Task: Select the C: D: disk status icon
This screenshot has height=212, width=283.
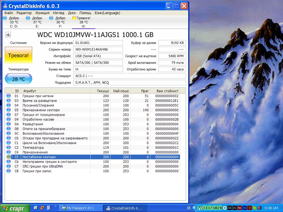Action: (5, 18)
